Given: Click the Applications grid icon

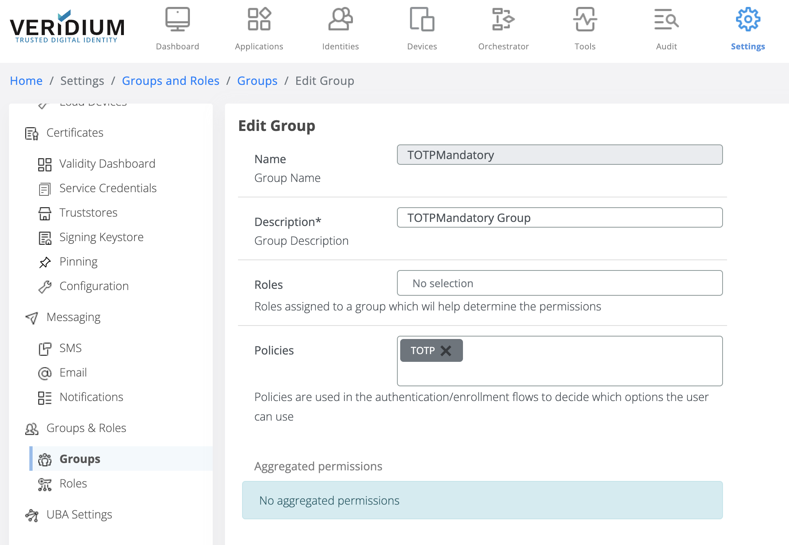Looking at the screenshot, I should coord(259,19).
